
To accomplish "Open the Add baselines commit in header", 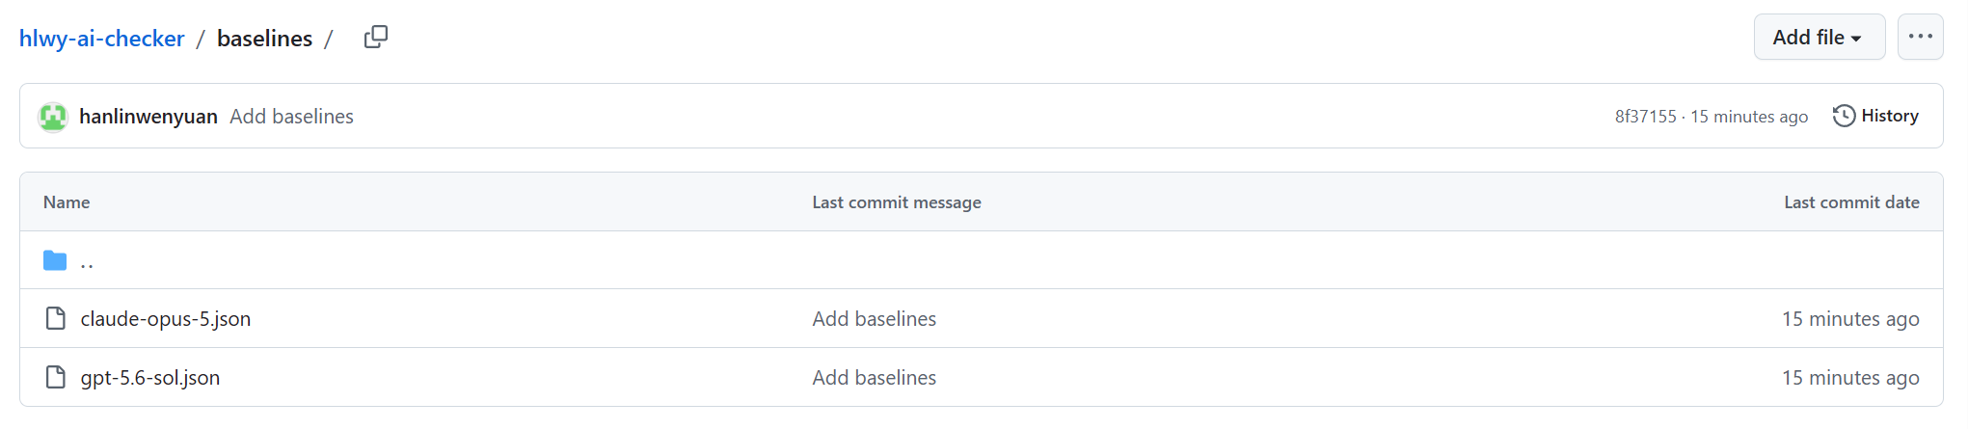I will point(291,117).
